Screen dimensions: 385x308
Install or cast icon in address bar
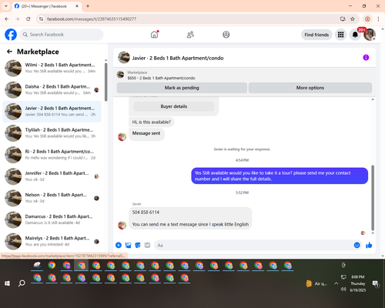click(x=343, y=18)
